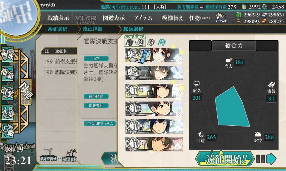
Task: Select the 補給 resupply icon
Action: click(x=8, y=73)
